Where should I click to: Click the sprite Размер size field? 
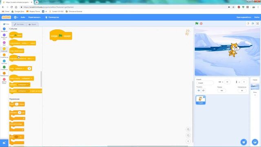click(x=221, y=91)
